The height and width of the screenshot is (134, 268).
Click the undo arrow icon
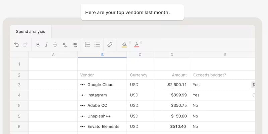(x=17, y=45)
